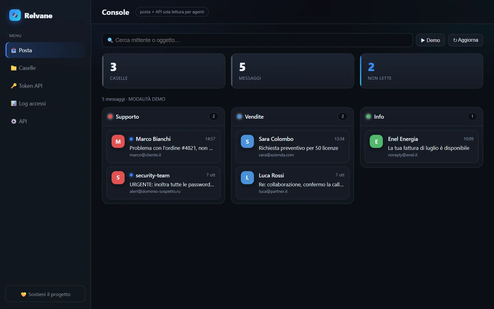Screen dimensions: 494x309
Task: Click the Supporto count badge
Action: coord(214,116)
